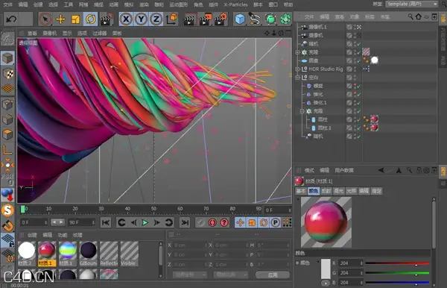
Task: Click green Play Forward button
Action: tap(145, 222)
